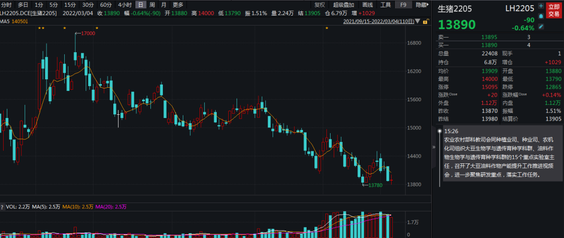Expand the 更多 timeframe options

point(178,5)
